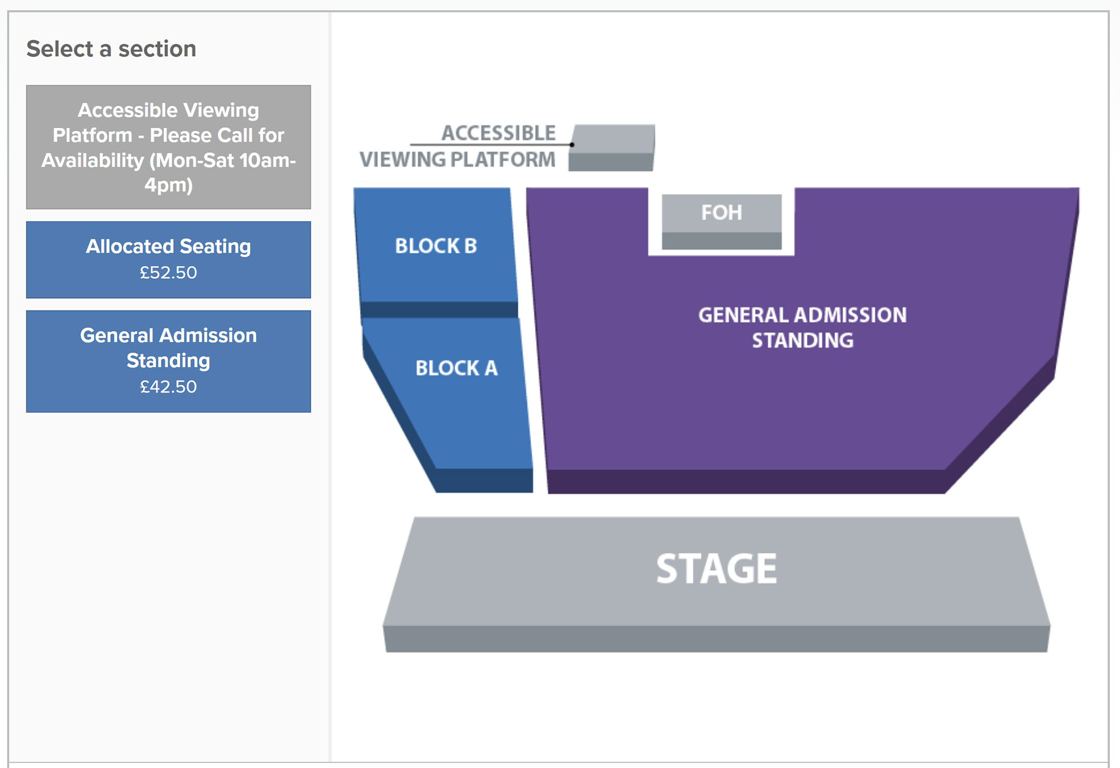Click the £52.50 price text
The image size is (1120, 768).
tap(168, 273)
